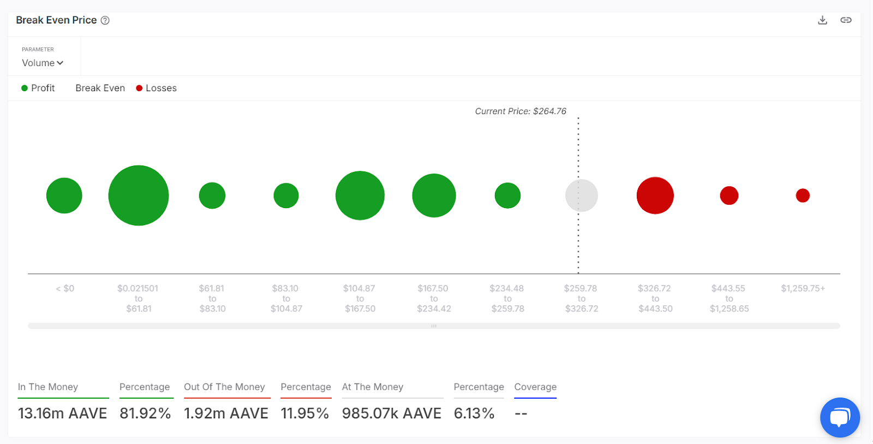Toggle the Losses legend item
This screenshot has height=444, width=873.
tap(156, 88)
